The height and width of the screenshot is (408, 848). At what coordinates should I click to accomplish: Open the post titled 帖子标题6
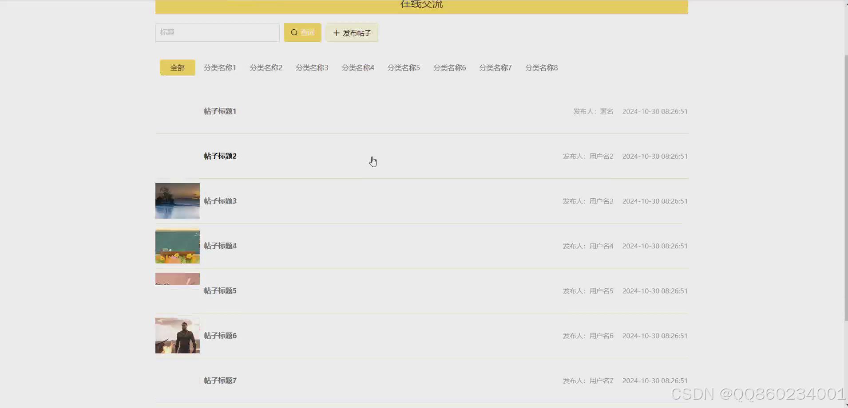pyautogui.click(x=220, y=336)
